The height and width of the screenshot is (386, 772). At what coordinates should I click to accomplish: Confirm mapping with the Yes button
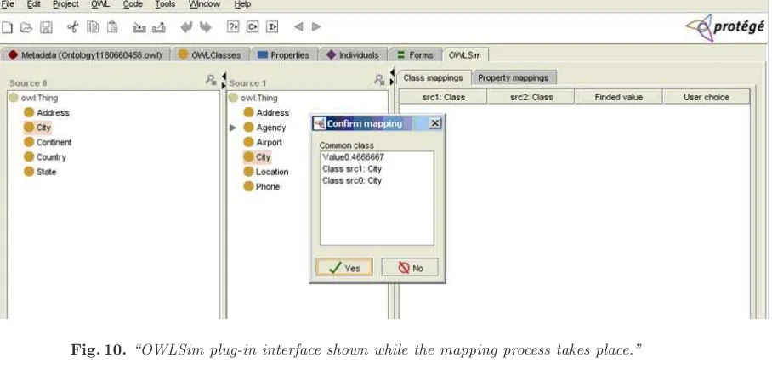pos(344,268)
